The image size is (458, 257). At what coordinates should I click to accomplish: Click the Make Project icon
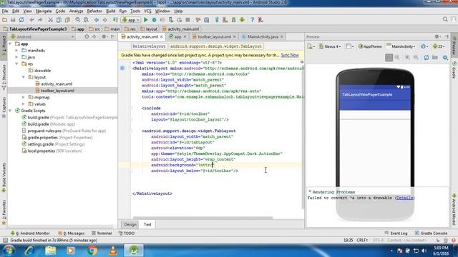[x=116, y=20]
